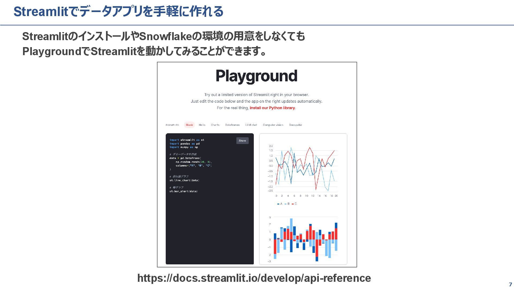The image size is (514, 289).
Task: Click the docs.streamlit.io api-reference URL
Action: pyautogui.click(x=254, y=278)
